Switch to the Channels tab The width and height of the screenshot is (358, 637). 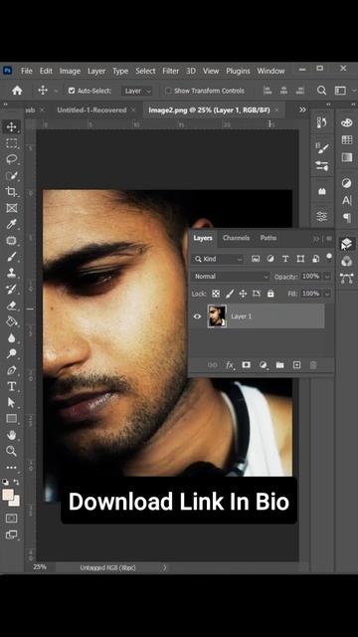click(x=237, y=238)
